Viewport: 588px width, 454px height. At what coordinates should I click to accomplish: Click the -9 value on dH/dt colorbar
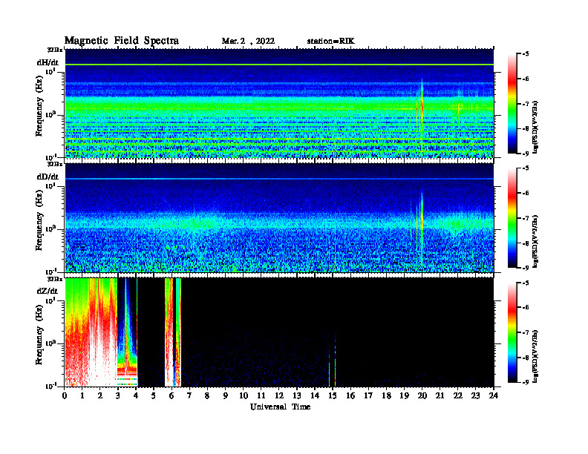click(x=526, y=154)
